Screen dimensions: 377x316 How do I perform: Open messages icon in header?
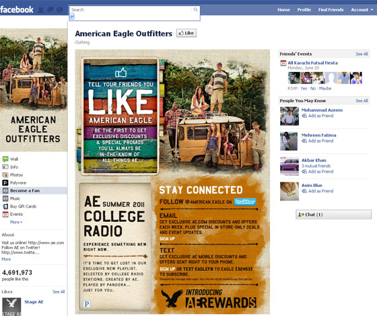pyautogui.click(x=50, y=10)
